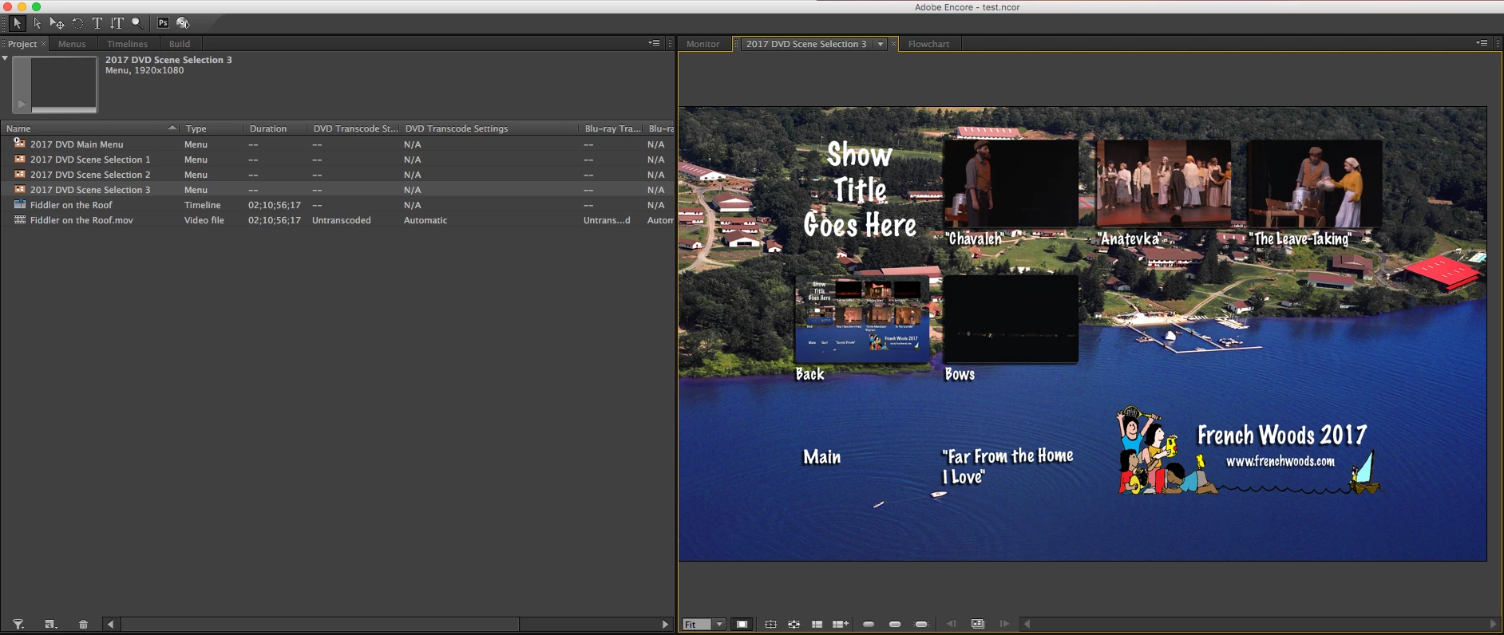Click the New Guide icon
Image resolution: width=1504 pixels, height=635 pixels.
pos(840,624)
